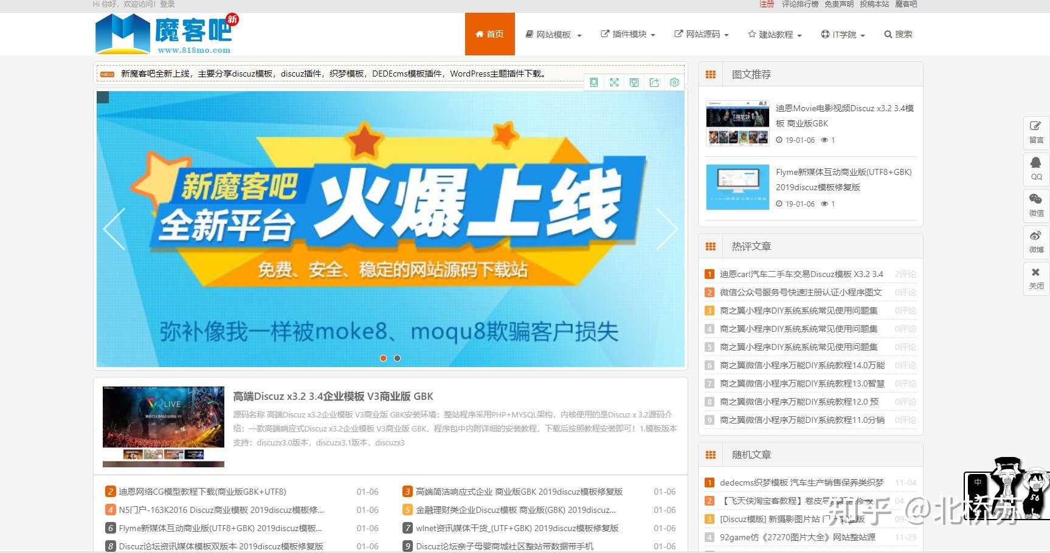
Task: Open 评论排行榜 in top bar
Action: (800, 4)
